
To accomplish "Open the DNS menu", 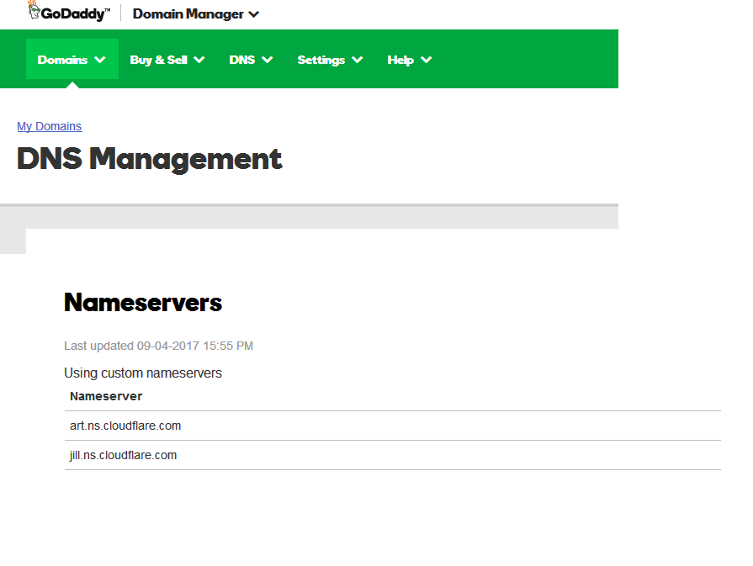I will click(x=251, y=60).
